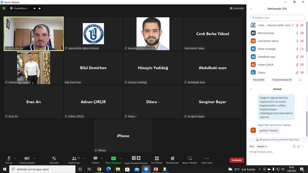
Task: Click the Tümünü Sessize Al button
Action: coord(282,80)
